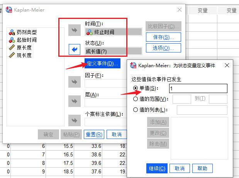Click the 个案标注依据(L) empty field
Viewport: 239px width, 178px height.
(x=106, y=122)
